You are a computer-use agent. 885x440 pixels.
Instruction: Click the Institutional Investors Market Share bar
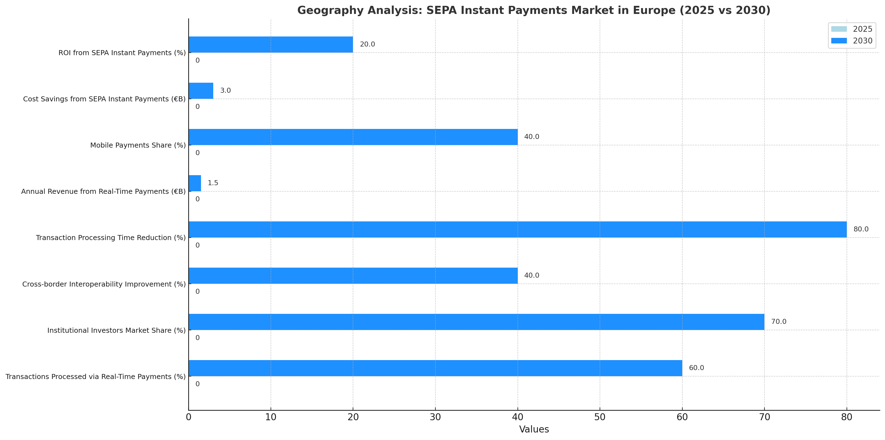point(476,322)
